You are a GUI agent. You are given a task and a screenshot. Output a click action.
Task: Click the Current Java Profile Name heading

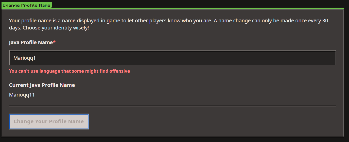[x=42, y=85]
